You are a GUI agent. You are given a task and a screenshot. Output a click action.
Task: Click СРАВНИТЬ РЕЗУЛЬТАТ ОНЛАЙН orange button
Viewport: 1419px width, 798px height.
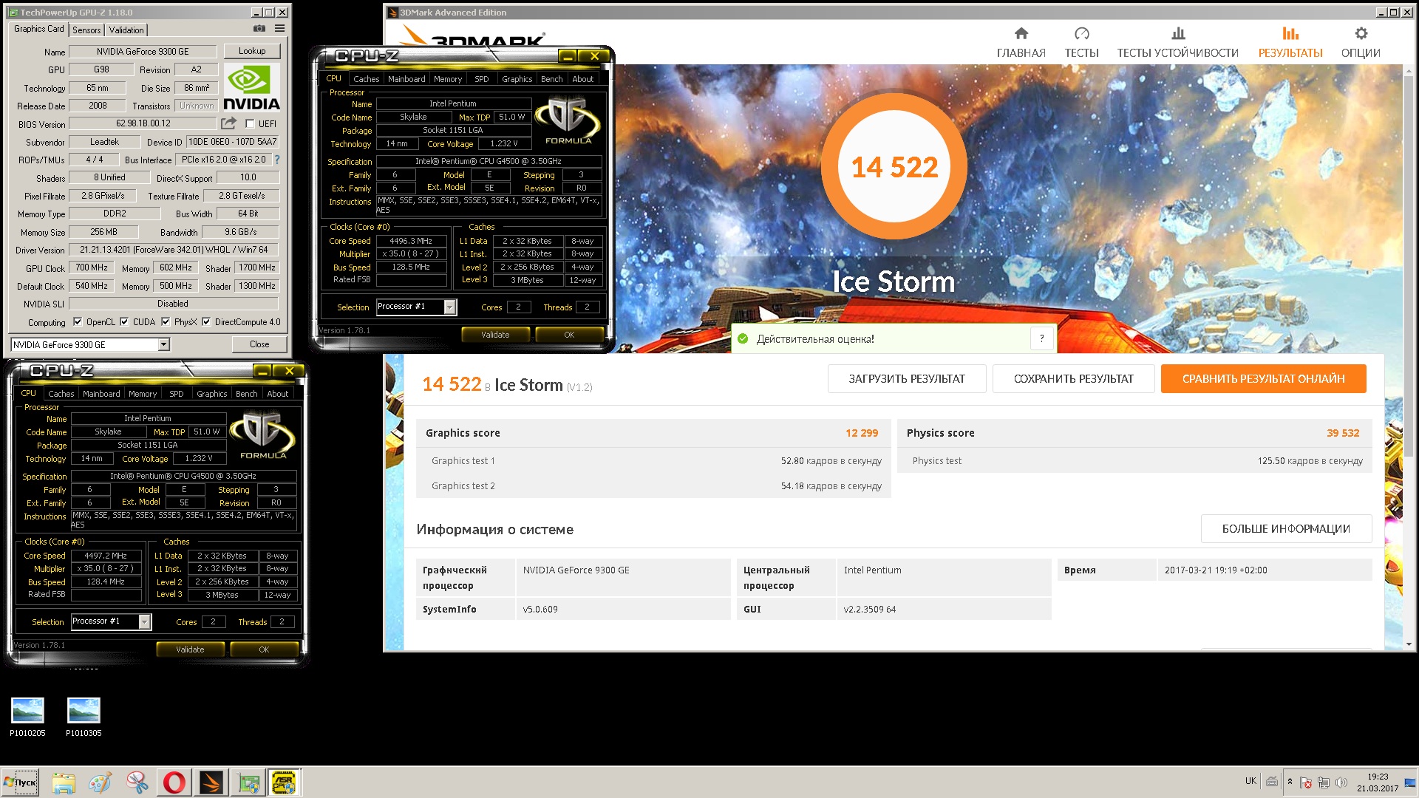click(x=1263, y=378)
